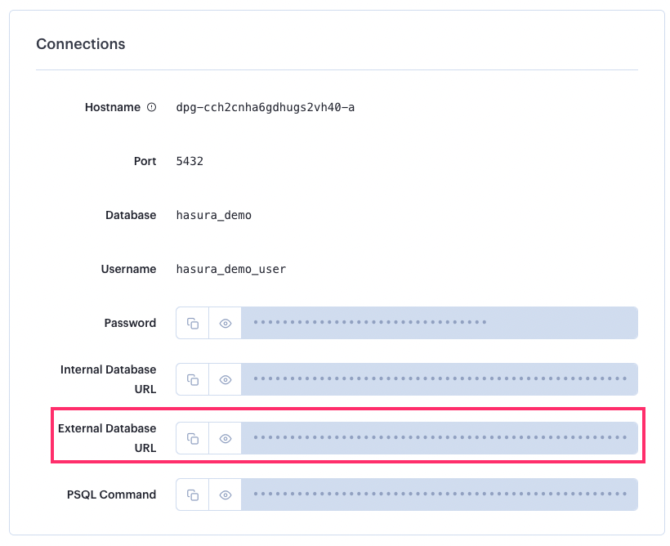Image resolution: width=670 pixels, height=546 pixels.
Task: Show the Internal Database URL
Action: coord(226,379)
